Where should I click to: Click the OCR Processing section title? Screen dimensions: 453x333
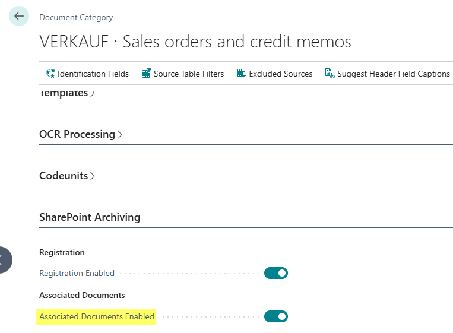tap(77, 134)
